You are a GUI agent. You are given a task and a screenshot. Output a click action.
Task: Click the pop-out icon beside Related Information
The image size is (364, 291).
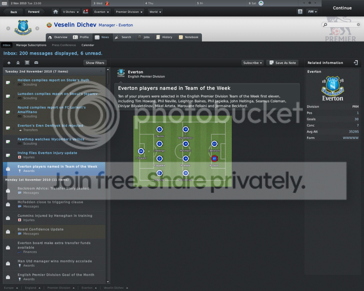coord(355,63)
